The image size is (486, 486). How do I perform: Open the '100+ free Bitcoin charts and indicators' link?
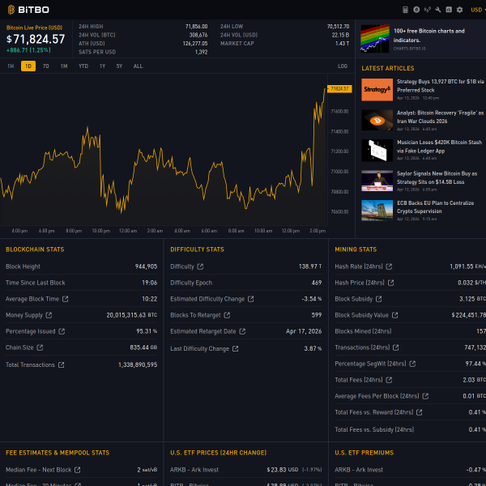pos(429,36)
